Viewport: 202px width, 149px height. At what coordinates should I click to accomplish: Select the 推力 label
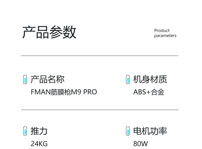[39, 131]
